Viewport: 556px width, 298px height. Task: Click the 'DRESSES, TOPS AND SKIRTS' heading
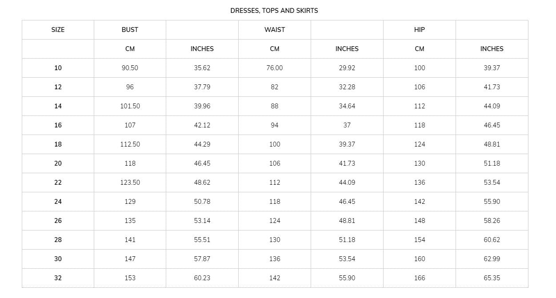pyautogui.click(x=274, y=11)
